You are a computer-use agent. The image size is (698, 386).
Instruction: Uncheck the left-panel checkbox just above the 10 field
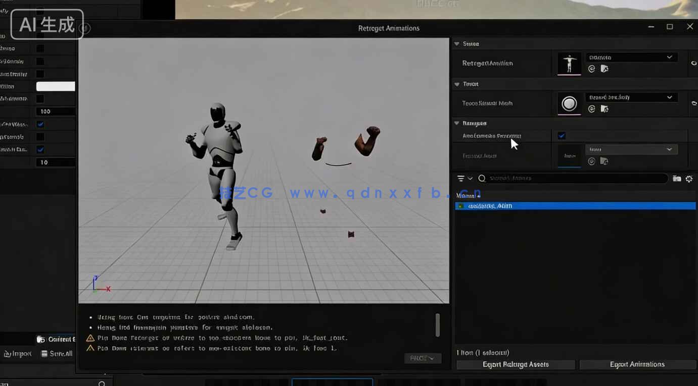pyautogui.click(x=40, y=149)
